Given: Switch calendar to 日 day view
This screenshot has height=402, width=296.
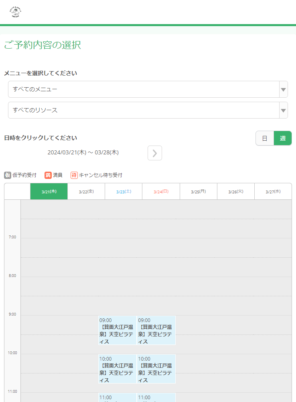Looking at the screenshot, I should [265, 138].
